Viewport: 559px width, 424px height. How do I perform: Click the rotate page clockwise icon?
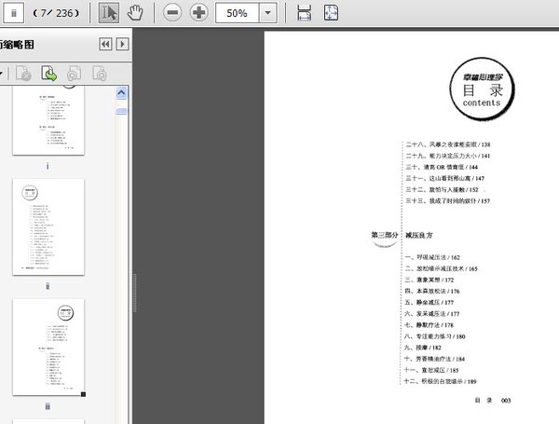(100, 74)
